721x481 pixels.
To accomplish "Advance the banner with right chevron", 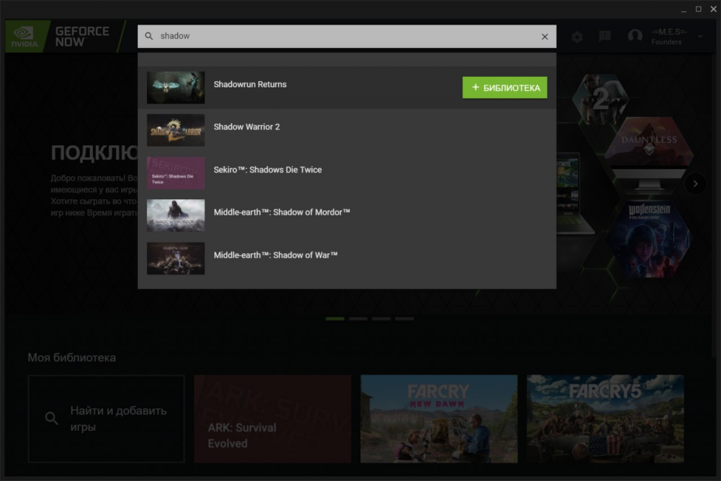I will (695, 184).
